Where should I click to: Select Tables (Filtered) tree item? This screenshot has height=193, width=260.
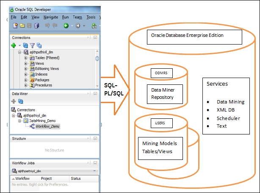(47, 58)
